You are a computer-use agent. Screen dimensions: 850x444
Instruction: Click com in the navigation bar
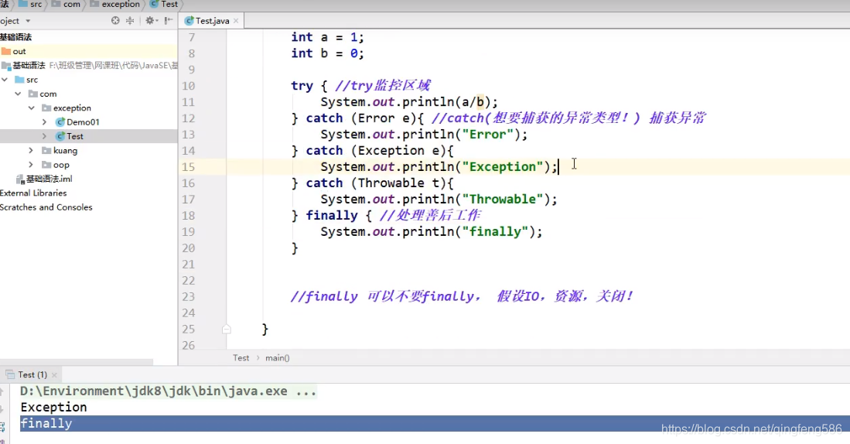pyautogui.click(x=67, y=5)
